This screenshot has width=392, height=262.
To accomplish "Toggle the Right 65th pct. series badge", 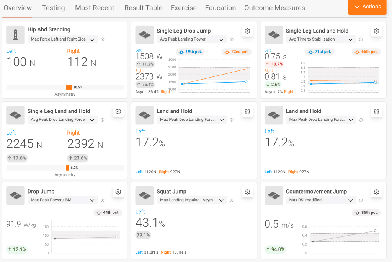I will coord(365,52).
